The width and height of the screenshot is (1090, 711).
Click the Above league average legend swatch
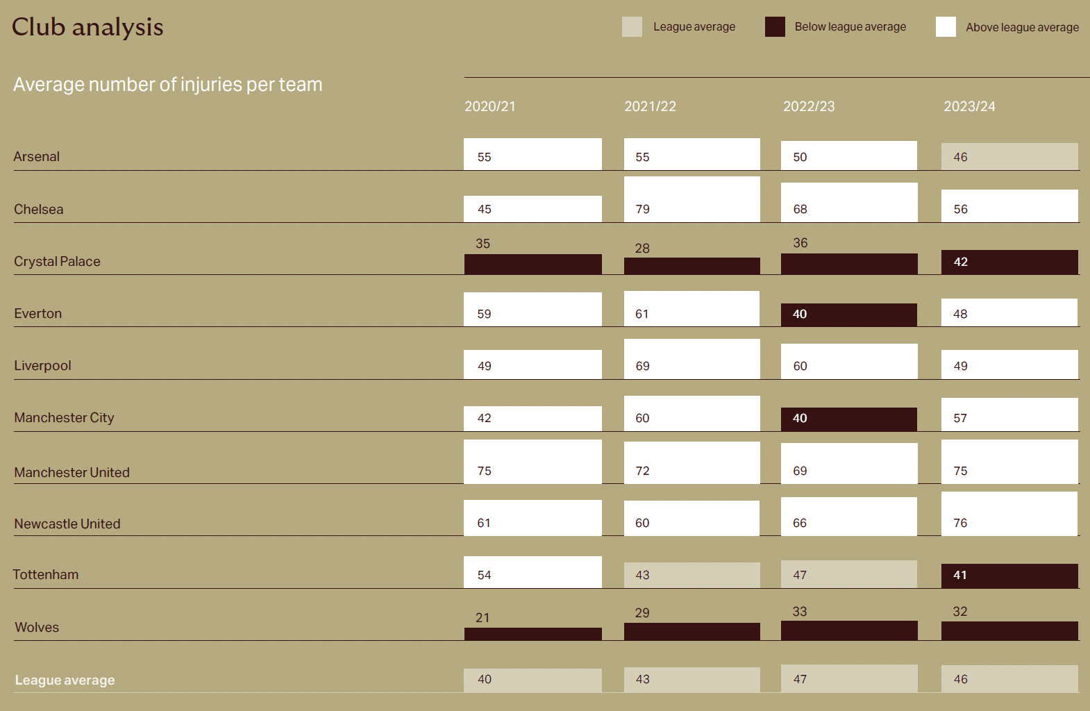[946, 27]
